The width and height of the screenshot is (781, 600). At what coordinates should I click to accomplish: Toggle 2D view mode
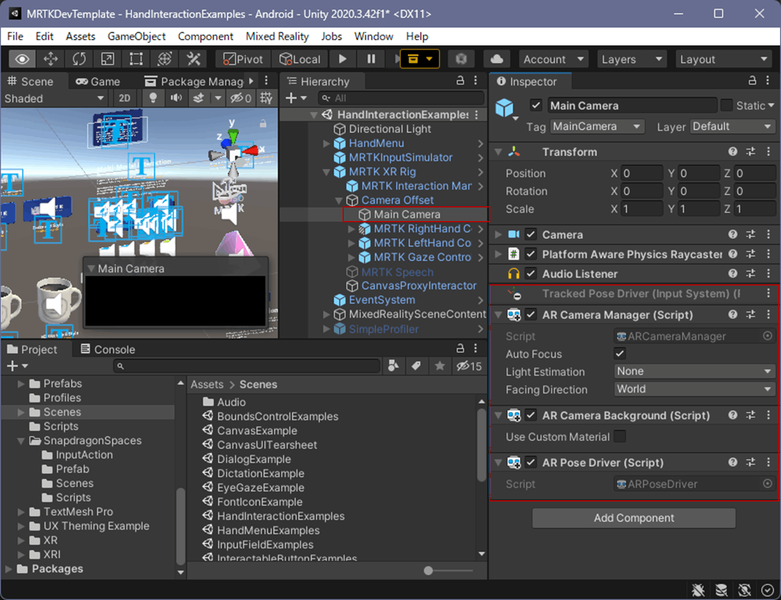pyautogui.click(x=124, y=98)
